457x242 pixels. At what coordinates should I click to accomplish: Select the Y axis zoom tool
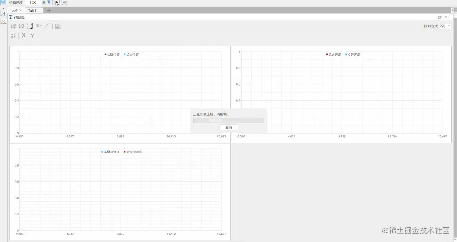pyautogui.click(x=32, y=36)
